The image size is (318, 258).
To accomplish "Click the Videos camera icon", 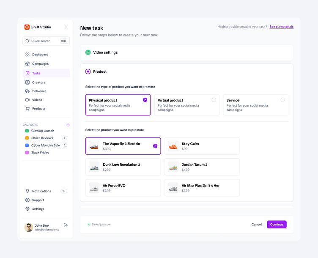I will [x=27, y=100].
